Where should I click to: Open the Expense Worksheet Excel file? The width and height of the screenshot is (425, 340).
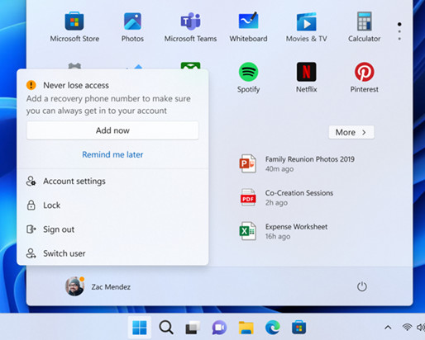click(x=284, y=231)
